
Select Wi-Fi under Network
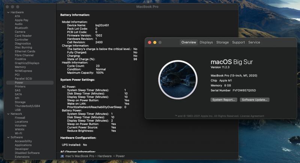point(18,133)
